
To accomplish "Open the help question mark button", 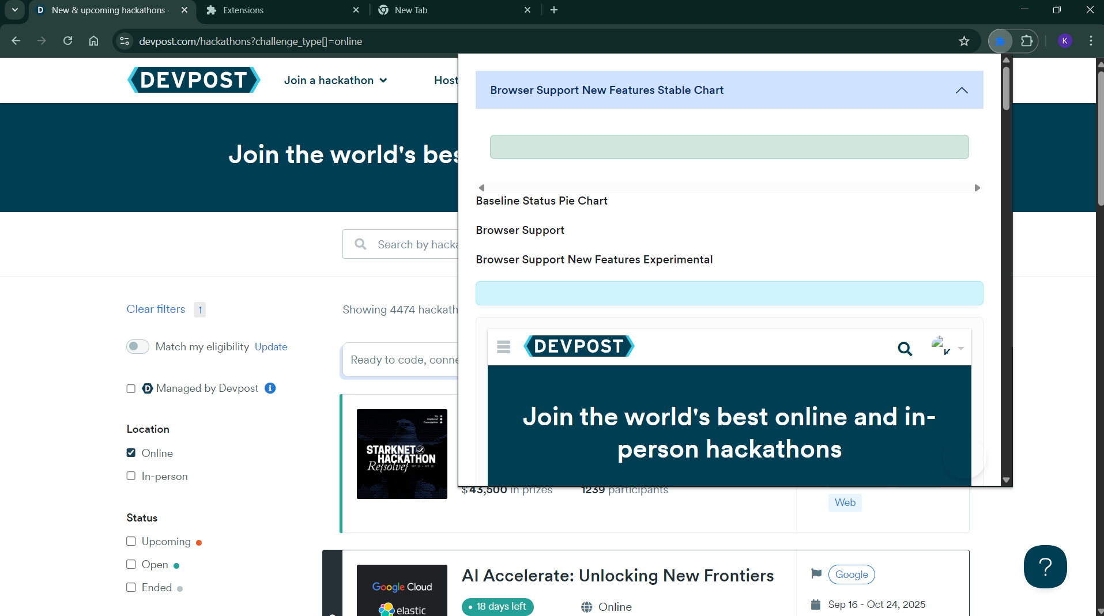I will pos(1045,566).
